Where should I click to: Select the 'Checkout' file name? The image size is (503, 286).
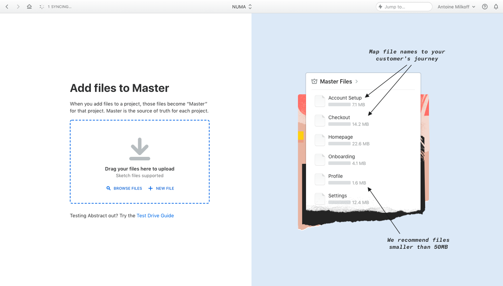click(339, 118)
